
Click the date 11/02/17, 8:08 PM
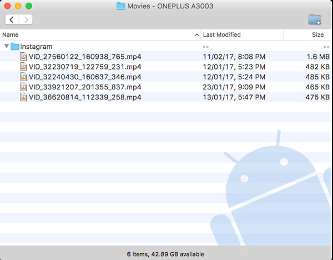234,57
